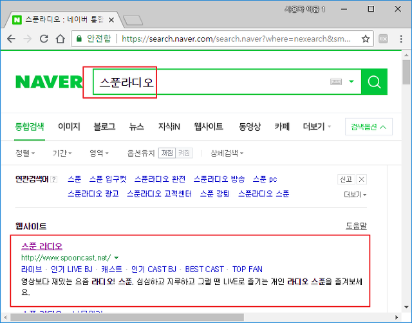The height and width of the screenshot is (323, 412).
Task: Click the horizontal scrollbar thumb
Action: click(127, 317)
